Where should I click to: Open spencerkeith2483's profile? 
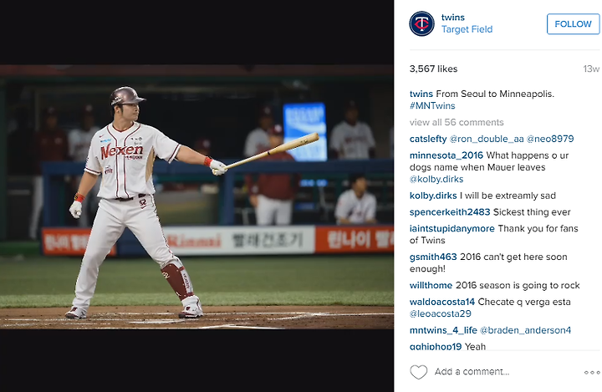point(450,212)
